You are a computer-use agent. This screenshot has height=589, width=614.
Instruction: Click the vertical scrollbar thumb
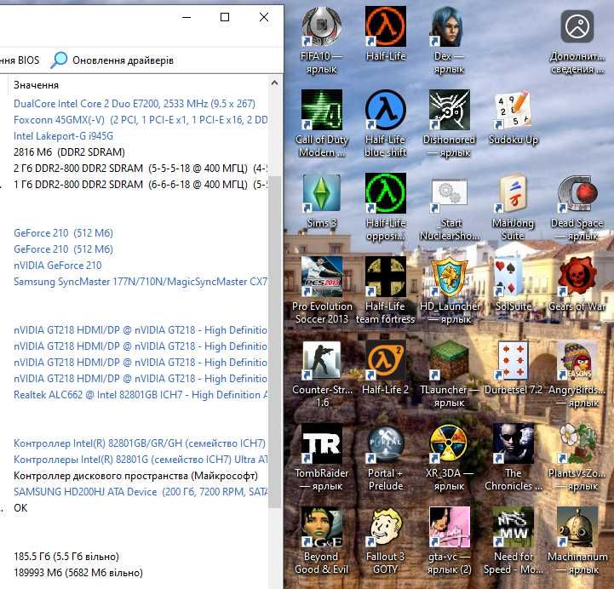pos(276,341)
